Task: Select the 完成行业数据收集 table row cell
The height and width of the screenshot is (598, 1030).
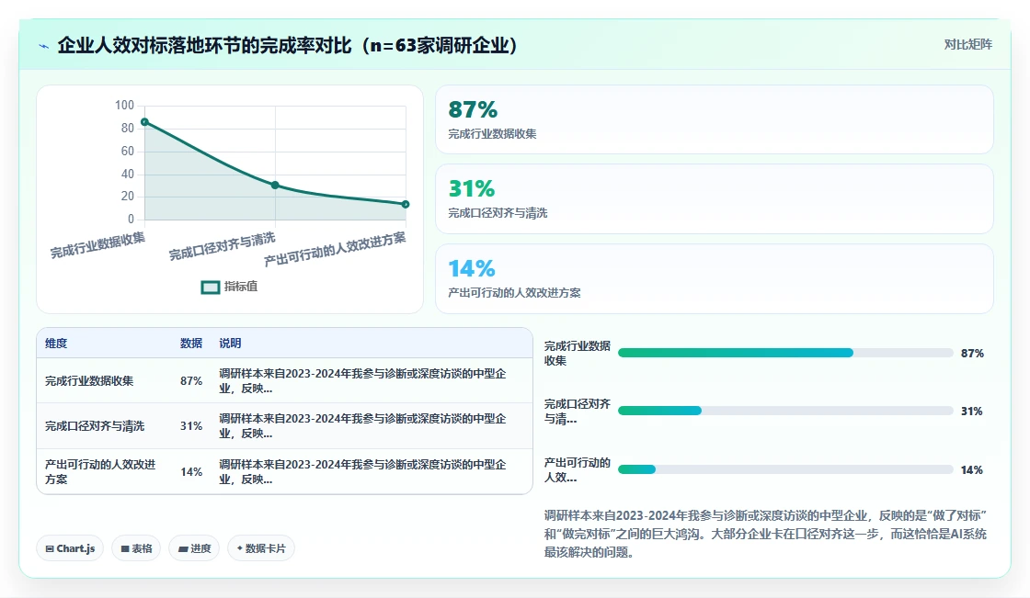Action: [x=89, y=380]
